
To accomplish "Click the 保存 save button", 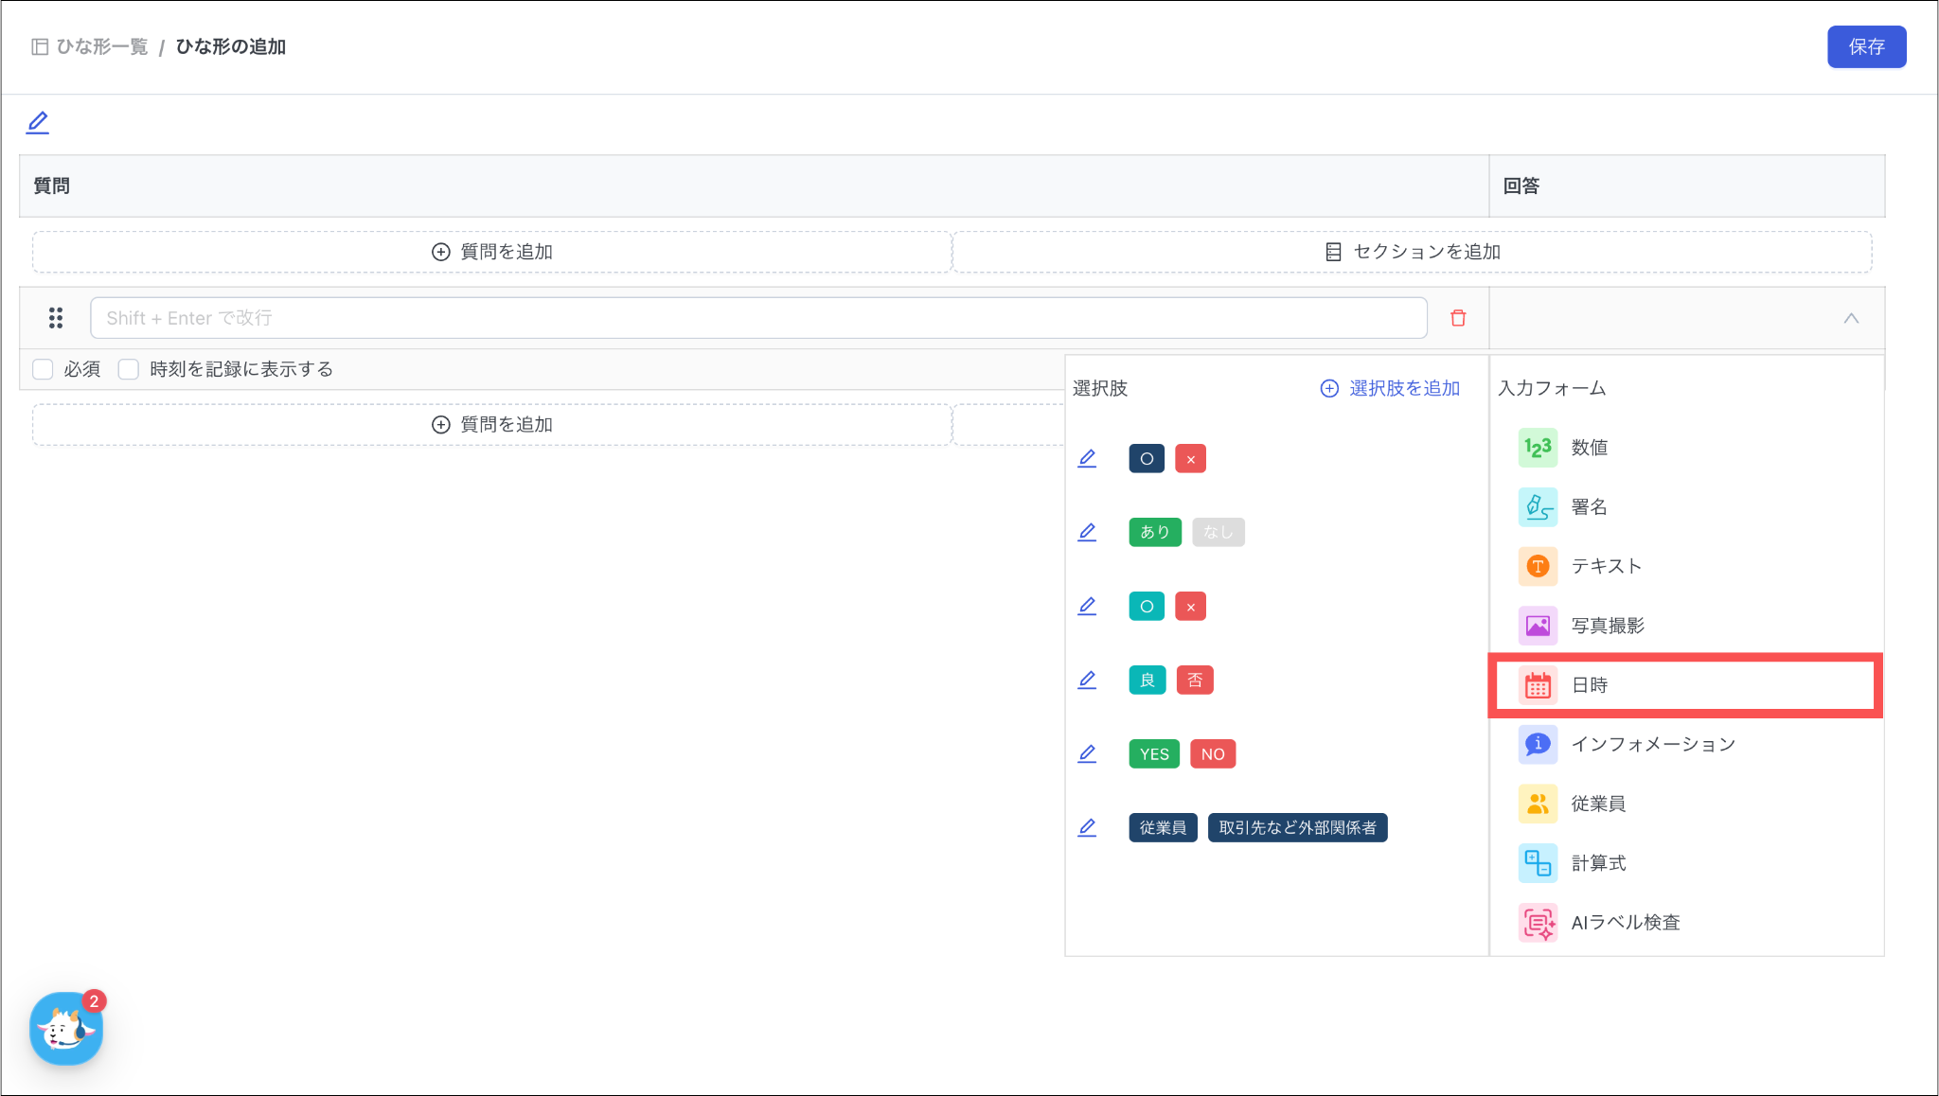I will tap(1866, 46).
